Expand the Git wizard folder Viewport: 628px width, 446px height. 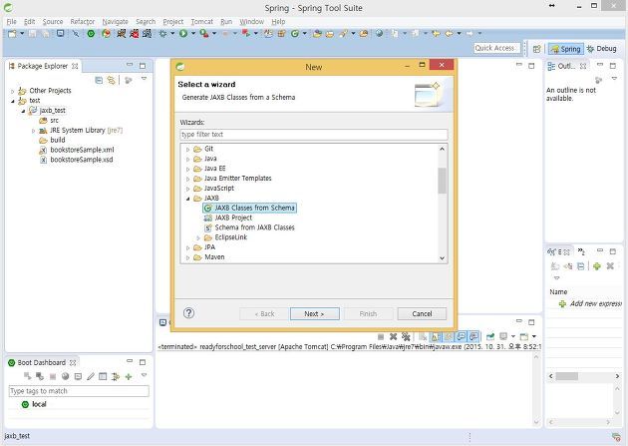click(x=187, y=149)
